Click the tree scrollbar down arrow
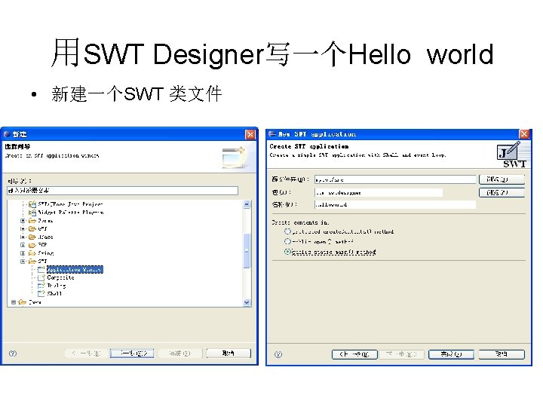The image size is (543, 407). coord(247,302)
